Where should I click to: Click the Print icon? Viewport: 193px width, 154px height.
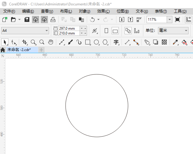tap(53, 20)
